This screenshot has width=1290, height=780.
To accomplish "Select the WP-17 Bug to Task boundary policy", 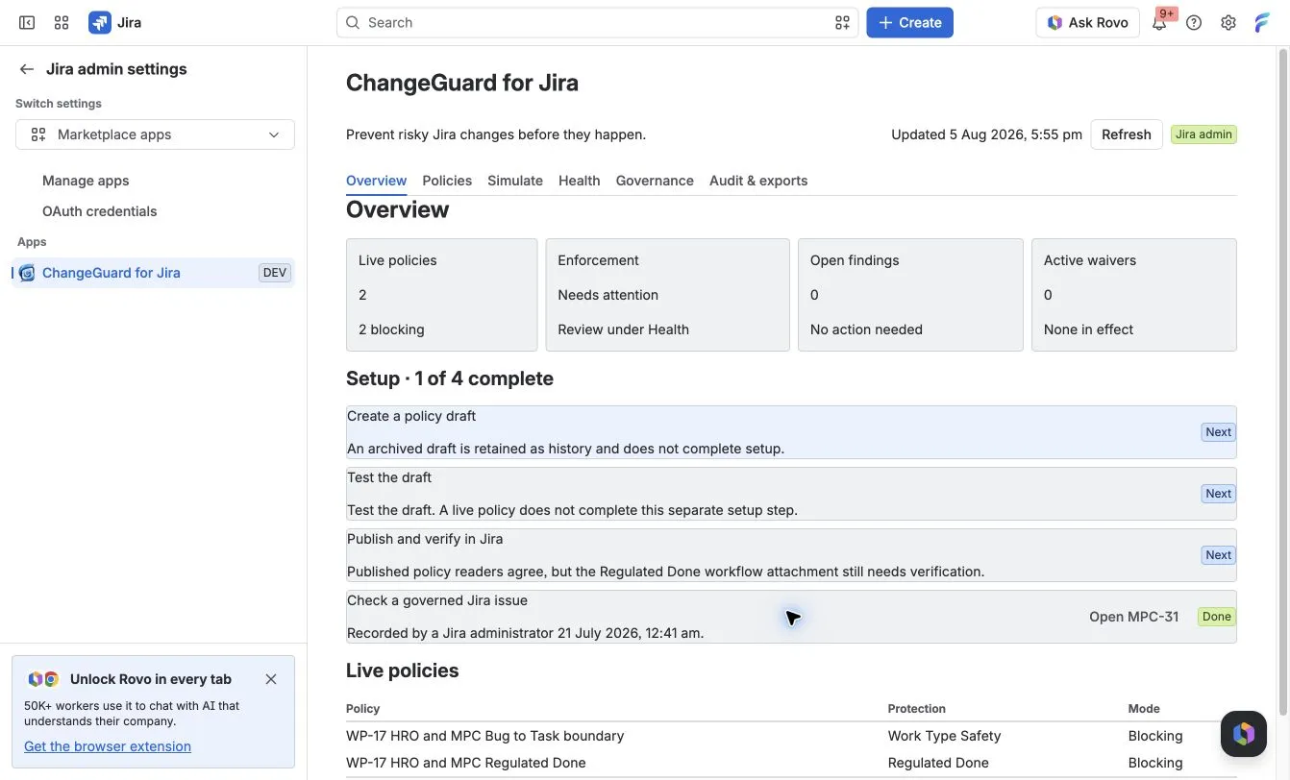I will pos(484,736).
